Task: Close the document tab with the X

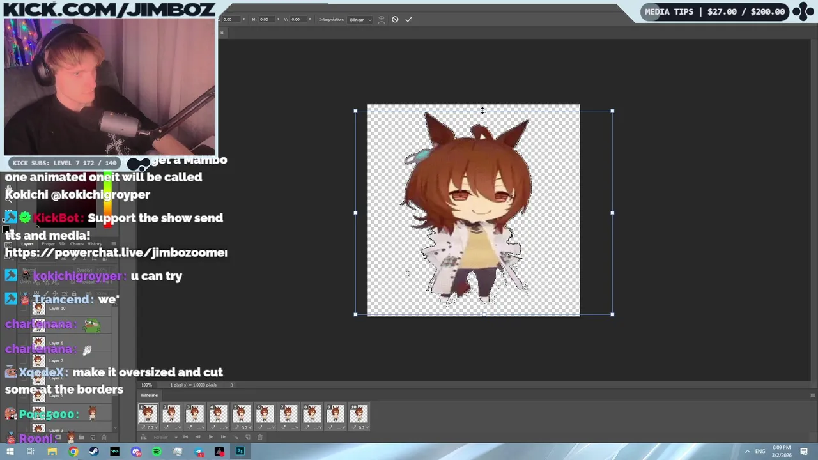Action: [222, 33]
